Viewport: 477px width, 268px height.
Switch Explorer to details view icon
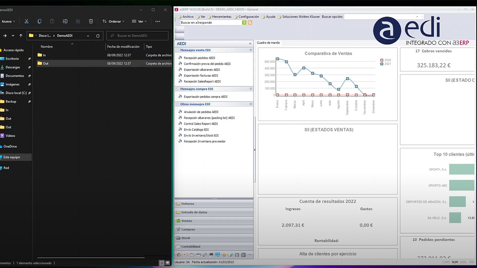click(x=162, y=263)
